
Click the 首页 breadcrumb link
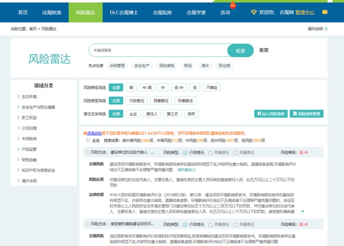[x=33, y=29]
